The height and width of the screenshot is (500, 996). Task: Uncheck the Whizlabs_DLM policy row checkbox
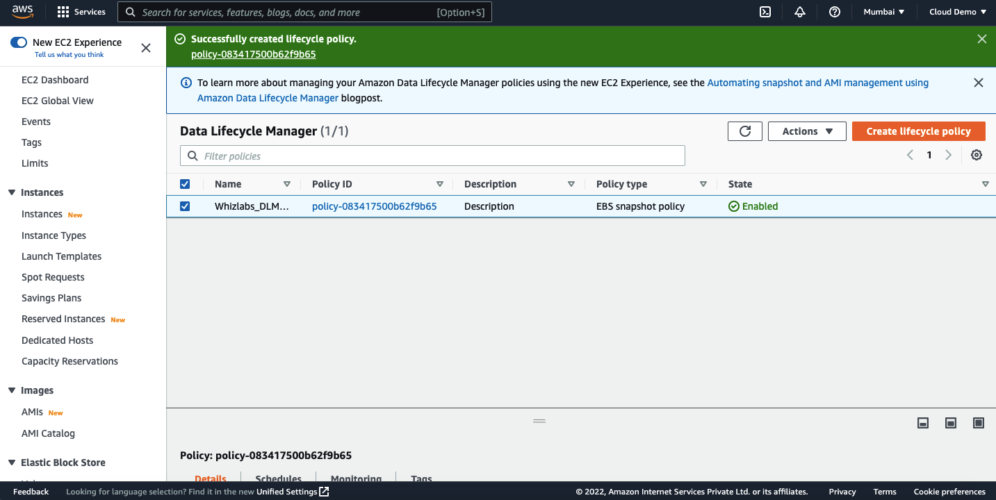coord(185,206)
